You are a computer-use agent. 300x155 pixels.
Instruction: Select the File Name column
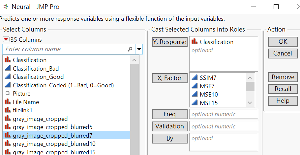pyautogui.click(x=26, y=102)
